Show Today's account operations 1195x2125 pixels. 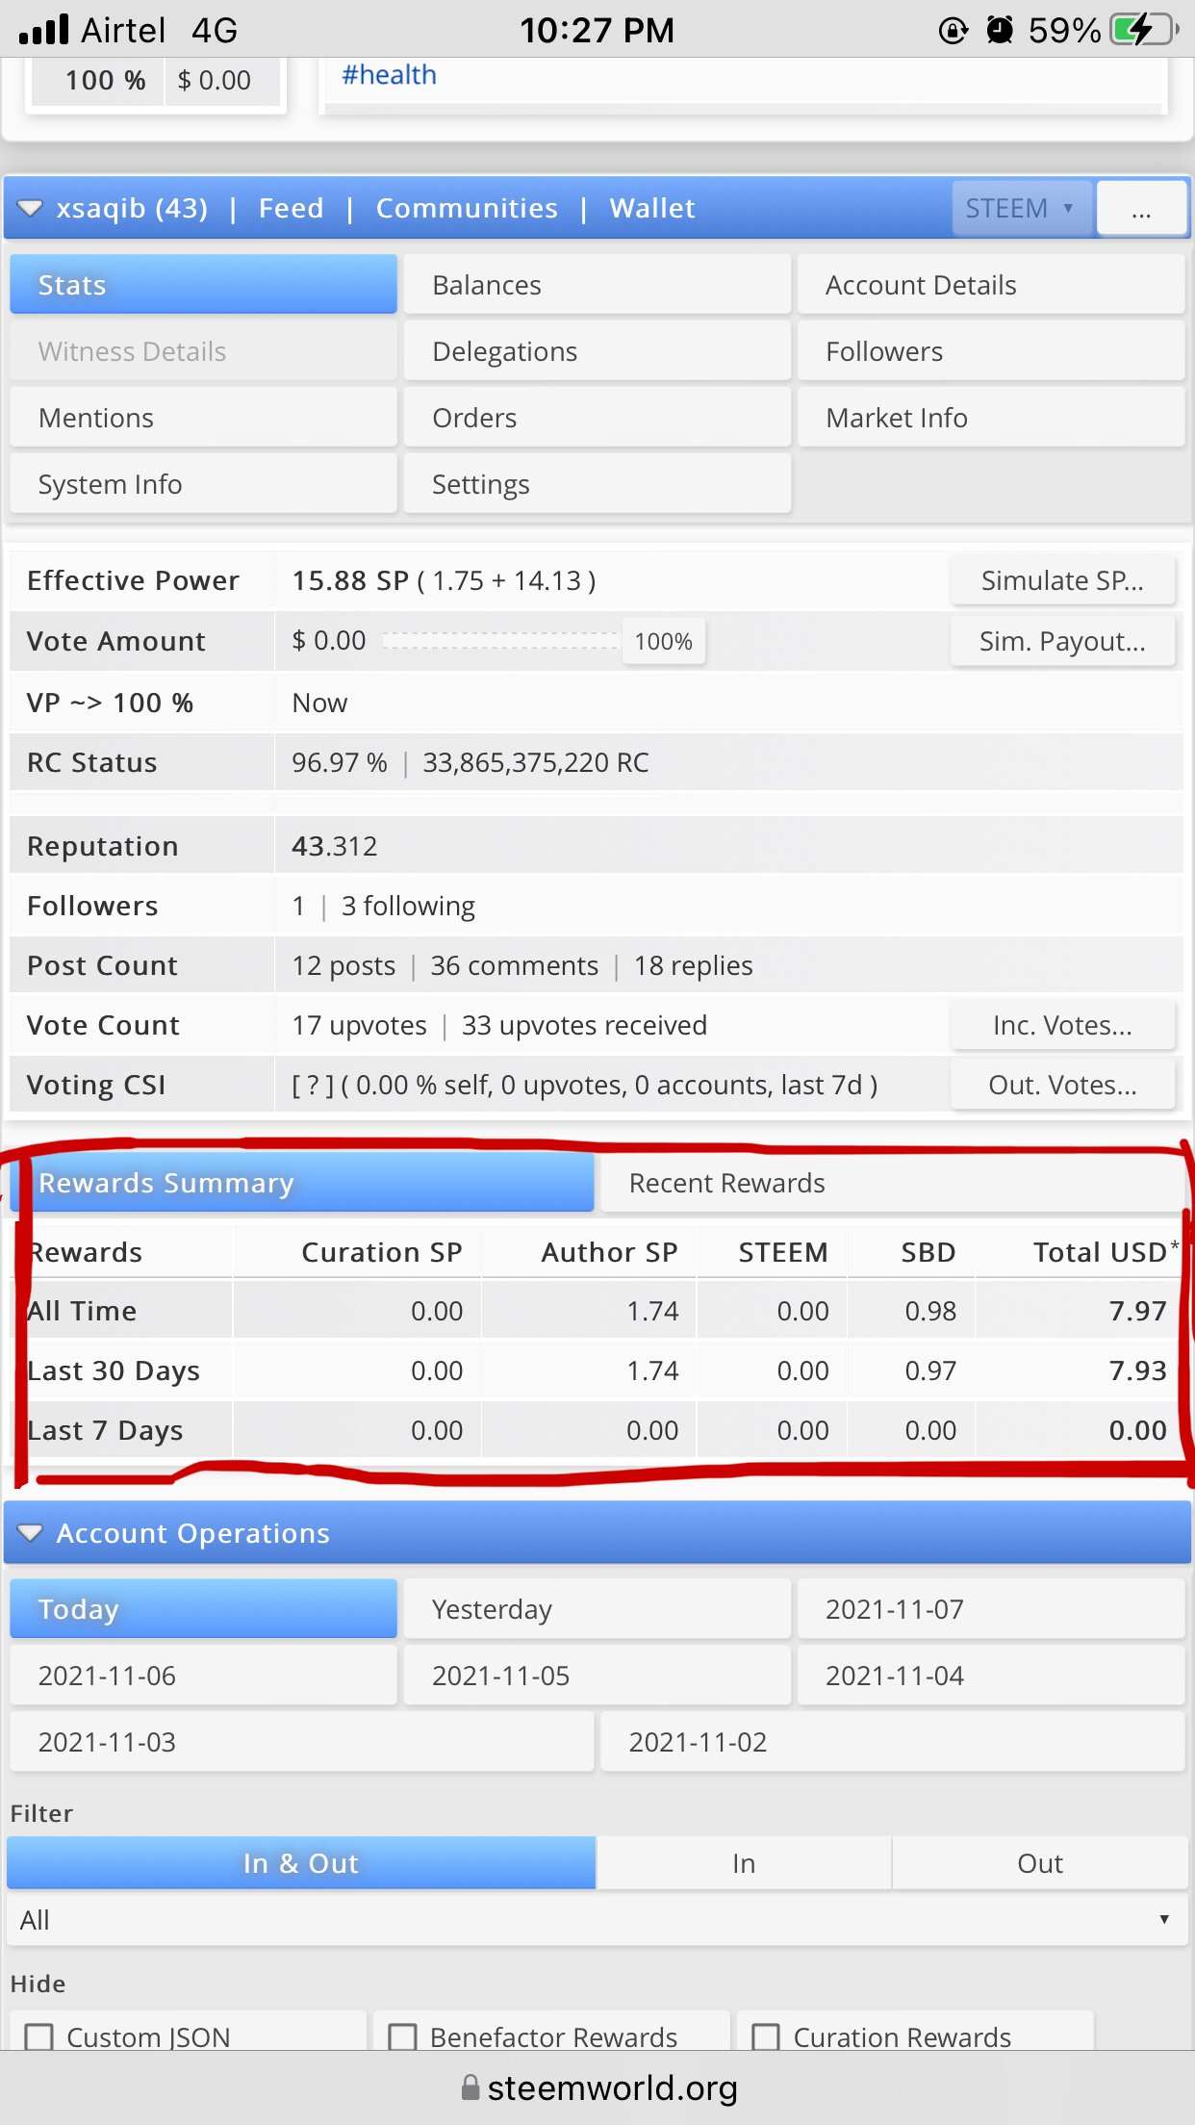pos(203,1609)
